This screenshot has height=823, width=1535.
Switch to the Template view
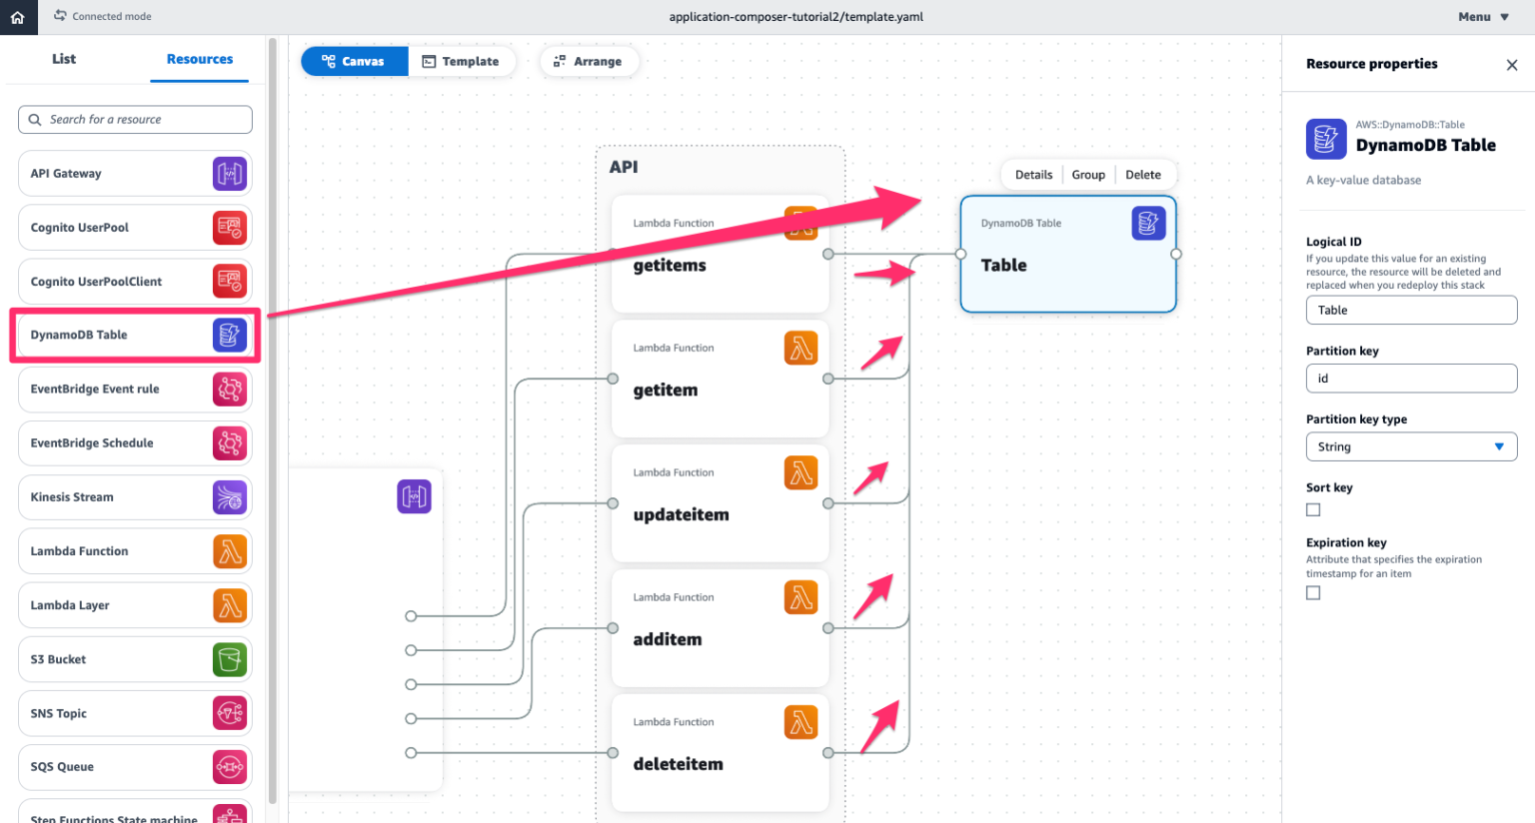coord(461,62)
